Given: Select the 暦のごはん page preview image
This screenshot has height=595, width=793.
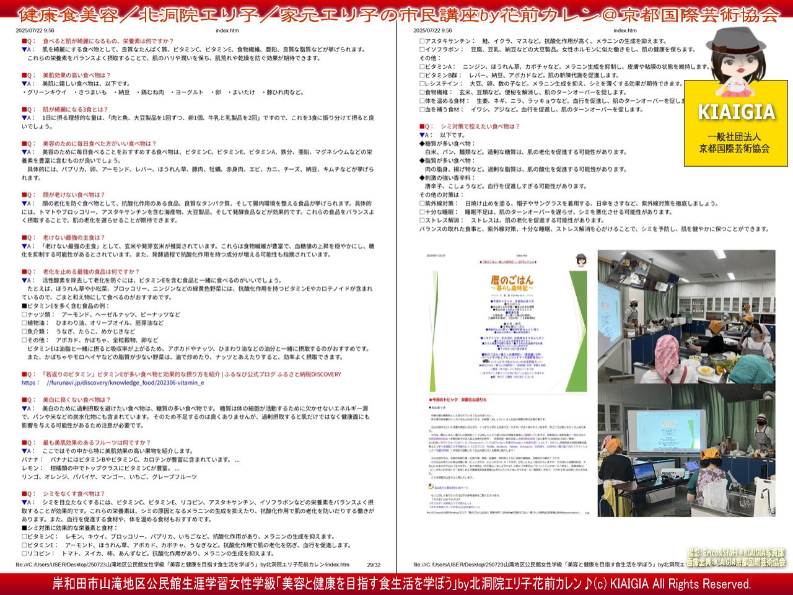Looking at the screenshot, I should pos(508,383).
